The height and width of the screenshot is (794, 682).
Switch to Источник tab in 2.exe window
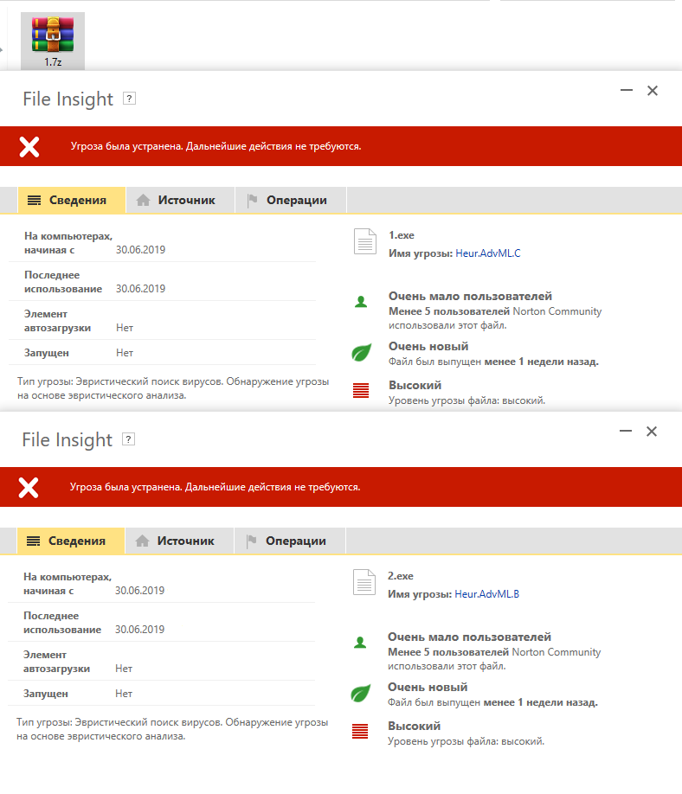[x=179, y=541]
